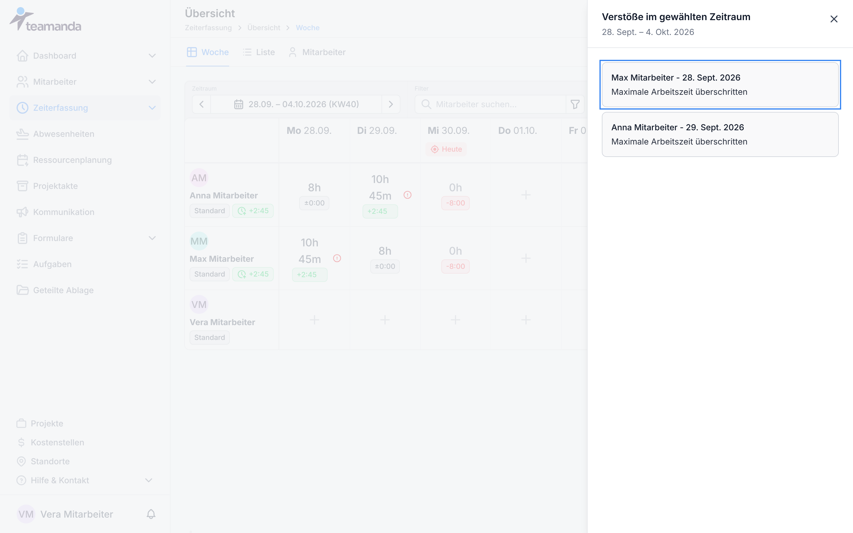
Task: Open the filter funnel icon
Action: point(575,104)
